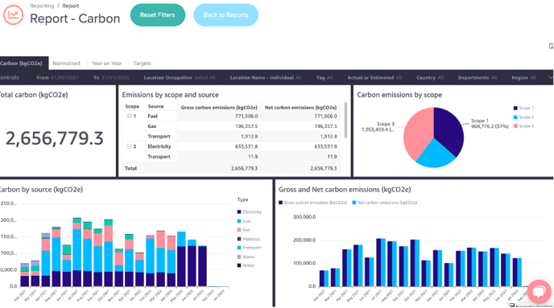554x308 pixels.
Task: Click the Net carbon emissions column header
Action: click(x=300, y=107)
